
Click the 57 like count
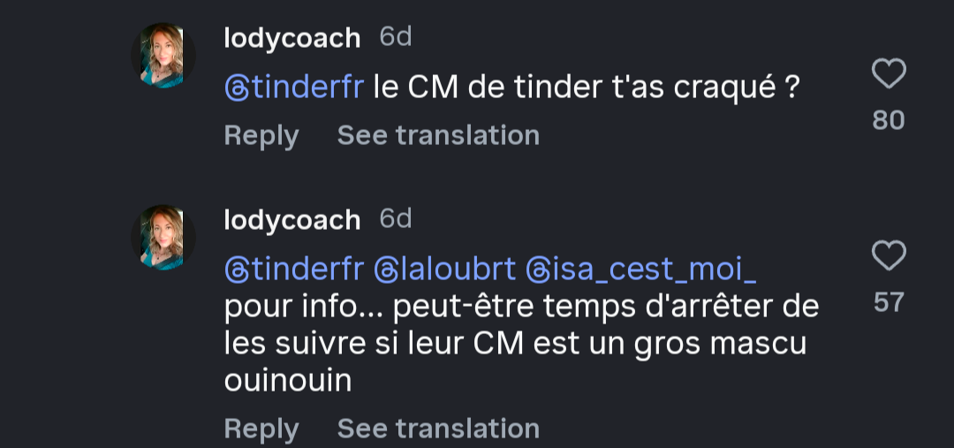[889, 302]
